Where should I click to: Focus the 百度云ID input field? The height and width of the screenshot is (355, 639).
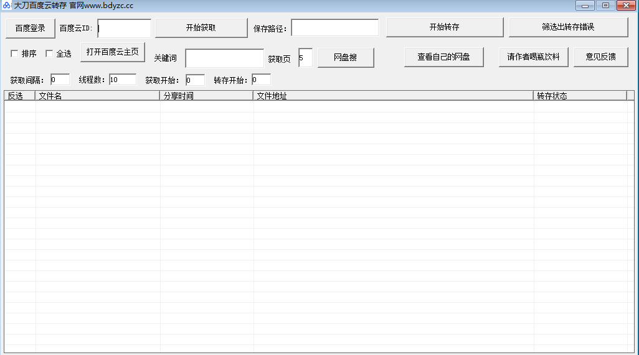pos(125,28)
